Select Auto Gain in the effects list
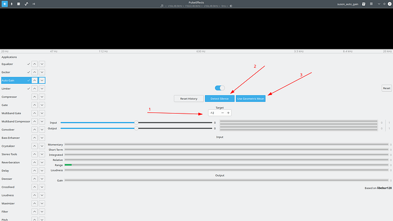The width and height of the screenshot is (393, 221). 8,80
